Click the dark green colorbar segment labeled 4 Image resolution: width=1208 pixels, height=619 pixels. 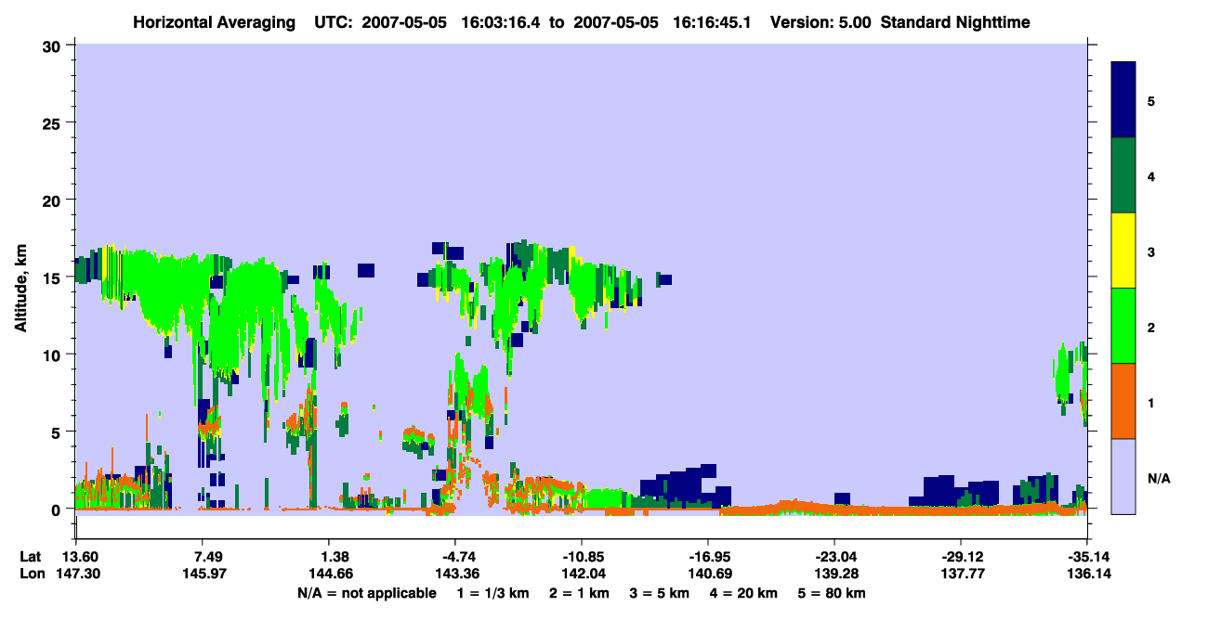tap(1123, 175)
